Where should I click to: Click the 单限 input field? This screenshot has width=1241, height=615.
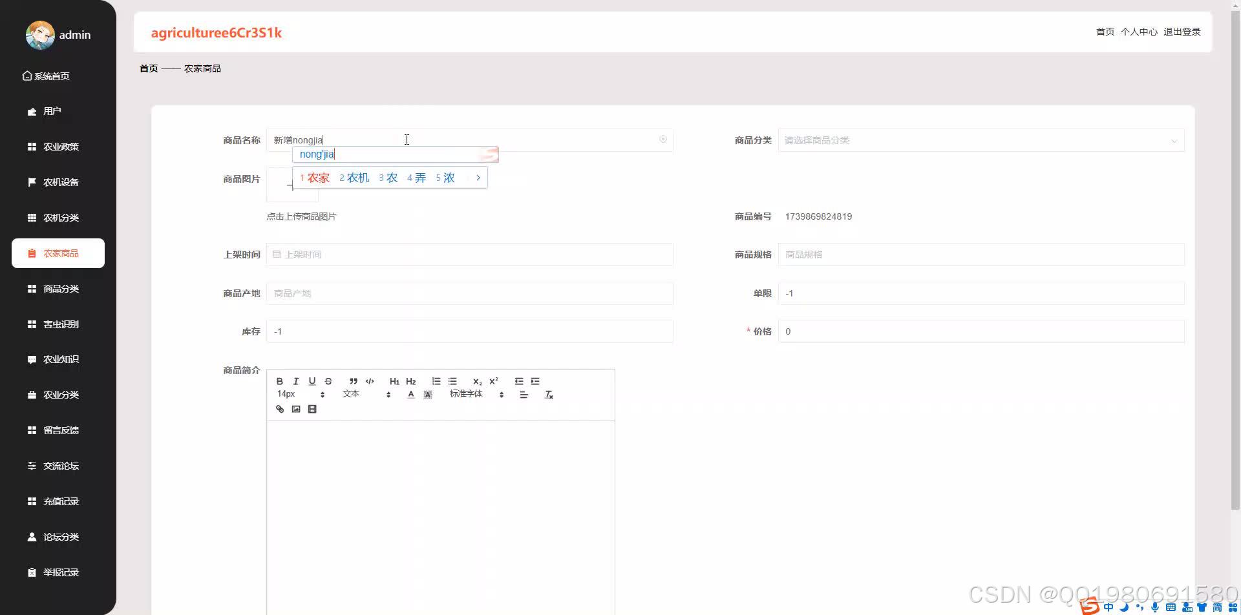tap(981, 293)
